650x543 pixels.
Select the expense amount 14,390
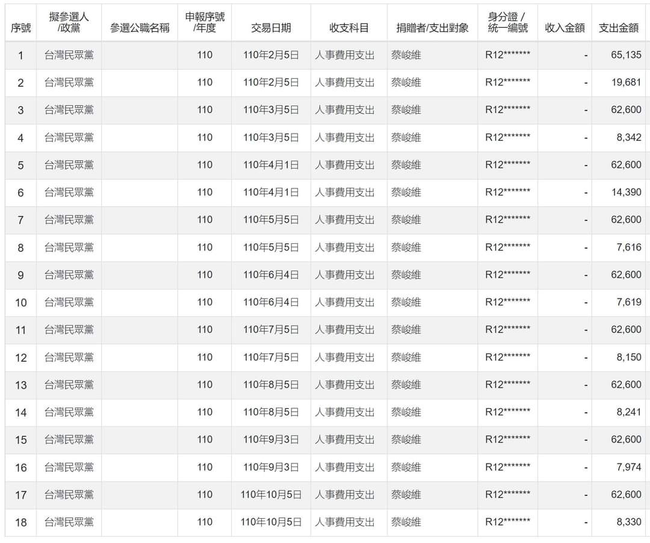(x=627, y=192)
